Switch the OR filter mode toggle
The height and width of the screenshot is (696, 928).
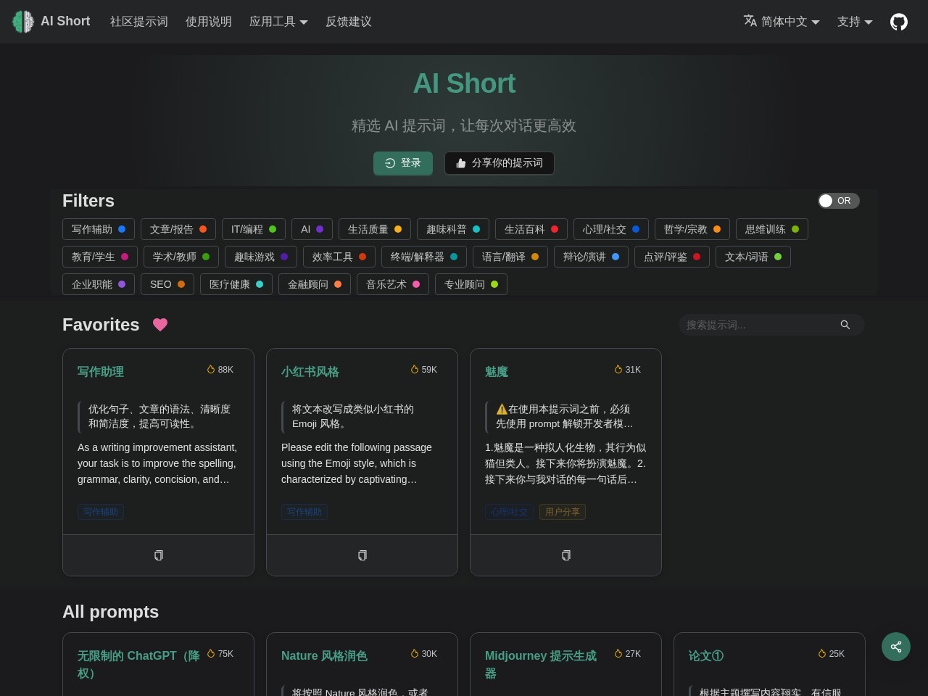839,201
